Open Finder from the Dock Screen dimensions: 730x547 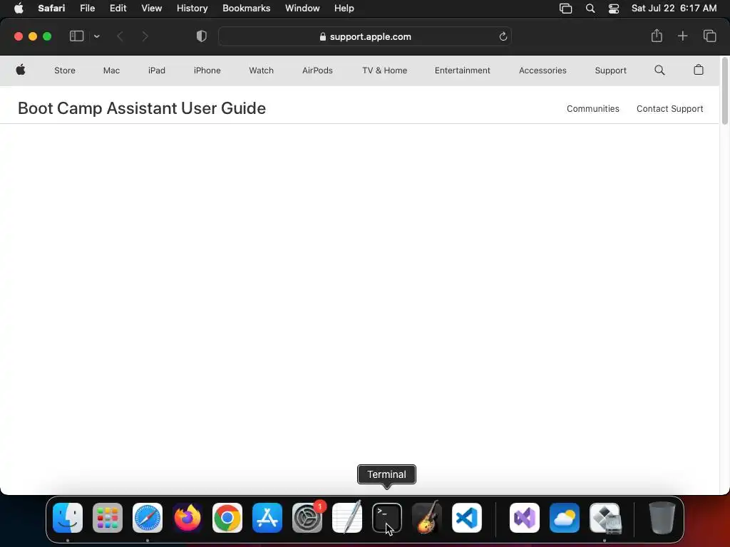68,517
